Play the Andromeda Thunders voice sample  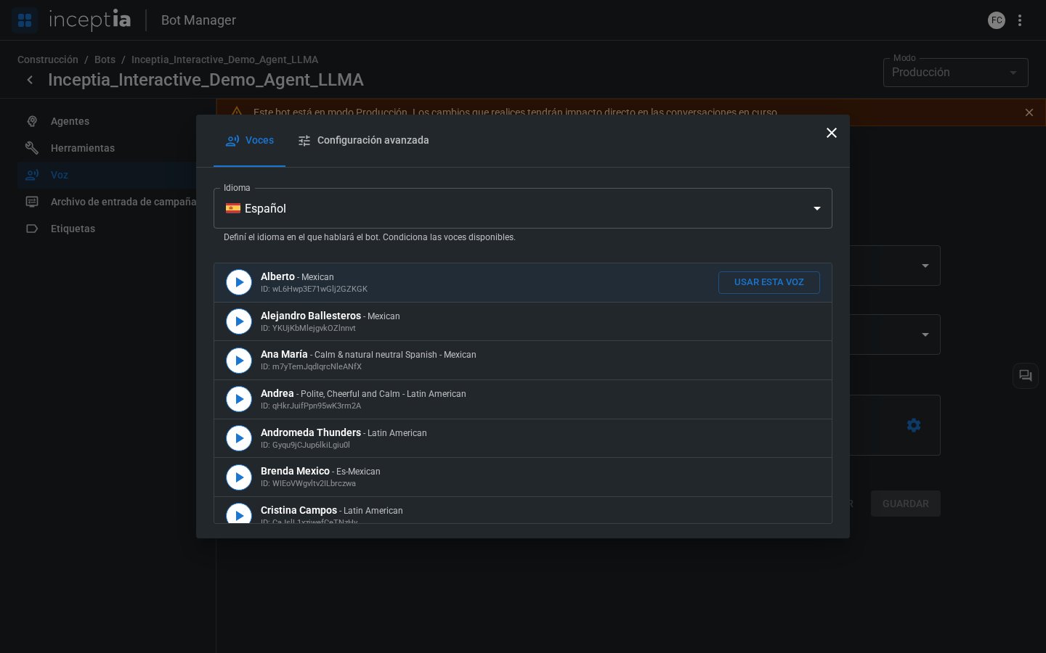(239, 438)
